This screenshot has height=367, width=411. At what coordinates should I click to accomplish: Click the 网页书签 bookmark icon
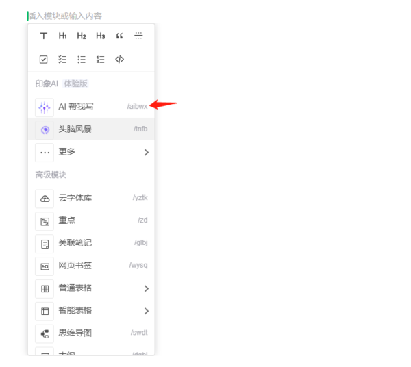(45, 266)
